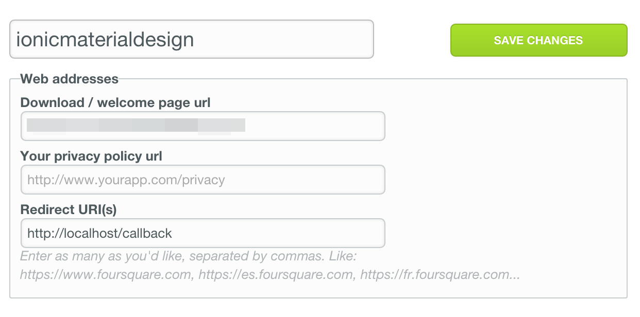Click the "Download / welcome page url" label
The width and height of the screenshot is (640, 317).
(x=115, y=102)
